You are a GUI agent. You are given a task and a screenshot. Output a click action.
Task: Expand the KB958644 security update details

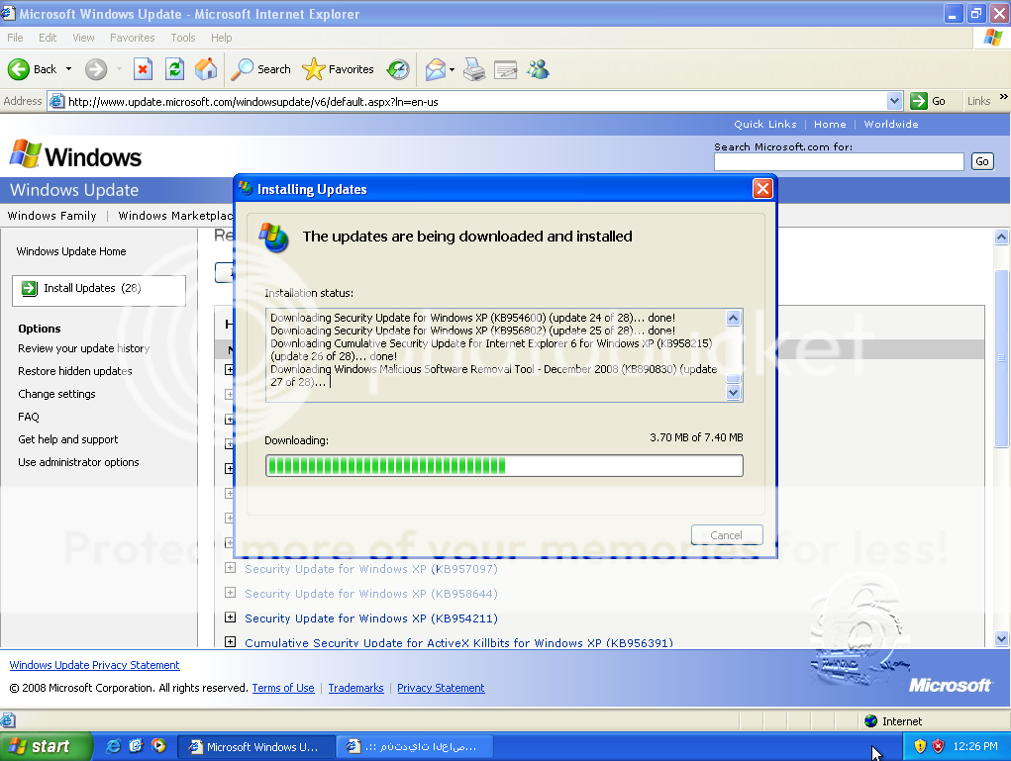(x=230, y=592)
